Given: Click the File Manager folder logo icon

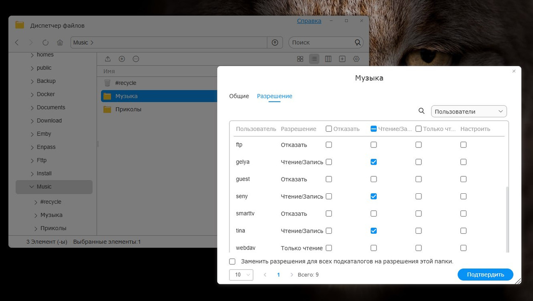Looking at the screenshot, I should [20, 25].
